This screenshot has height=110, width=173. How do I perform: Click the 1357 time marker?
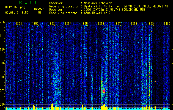[x=117, y=24]
